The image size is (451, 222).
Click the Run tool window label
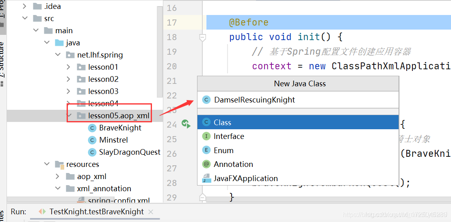[x=18, y=212]
